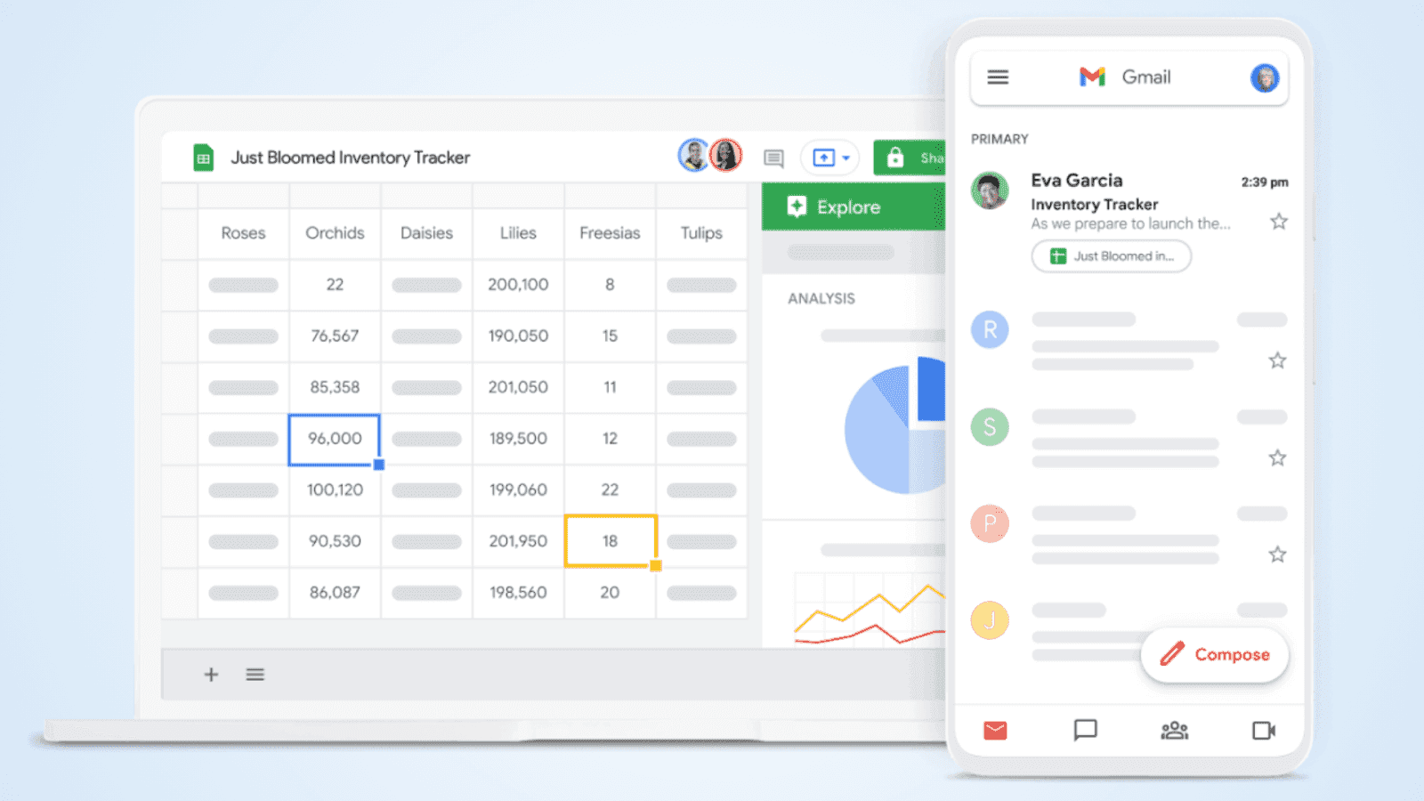Open Spaces via the people icon
1424x801 pixels.
[x=1174, y=731]
